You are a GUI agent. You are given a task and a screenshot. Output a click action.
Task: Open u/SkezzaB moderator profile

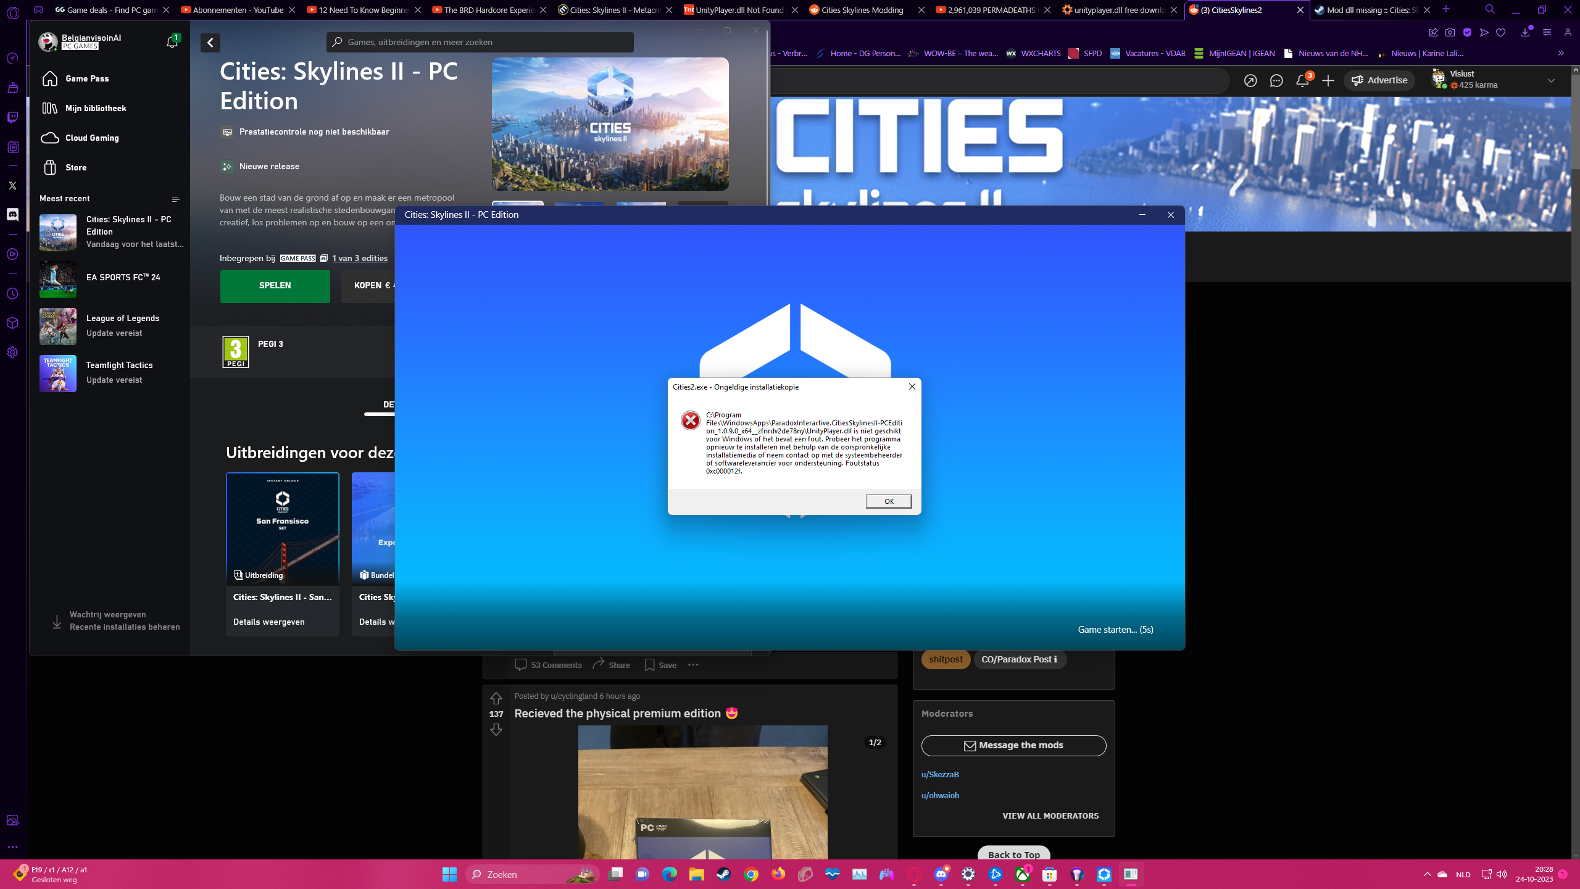coord(940,774)
